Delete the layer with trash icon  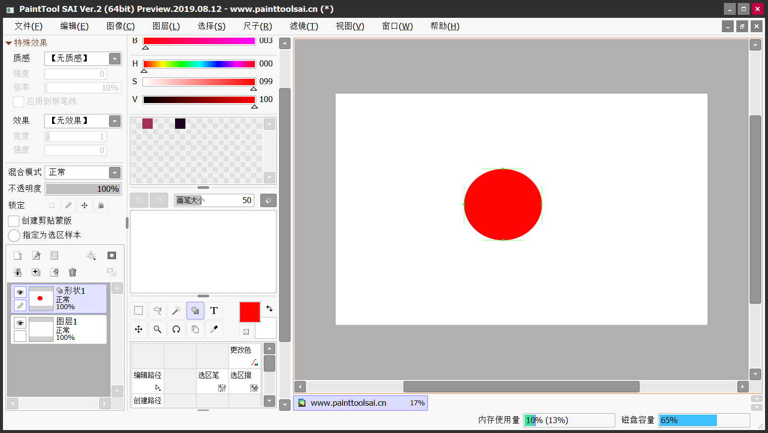73,272
